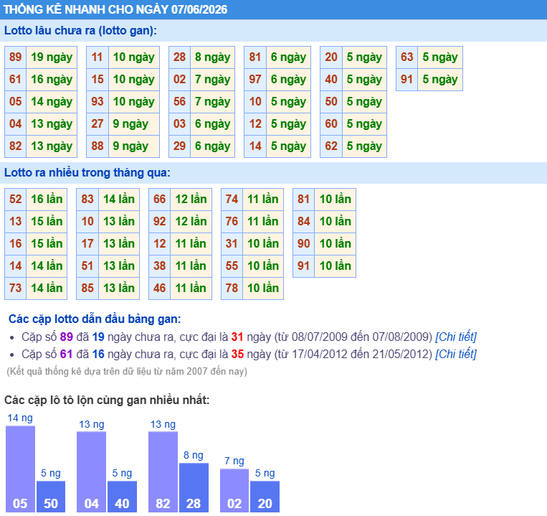The height and width of the screenshot is (516, 547).
Task: Select lotto gan number 60
Action: (x=331, y=124)
